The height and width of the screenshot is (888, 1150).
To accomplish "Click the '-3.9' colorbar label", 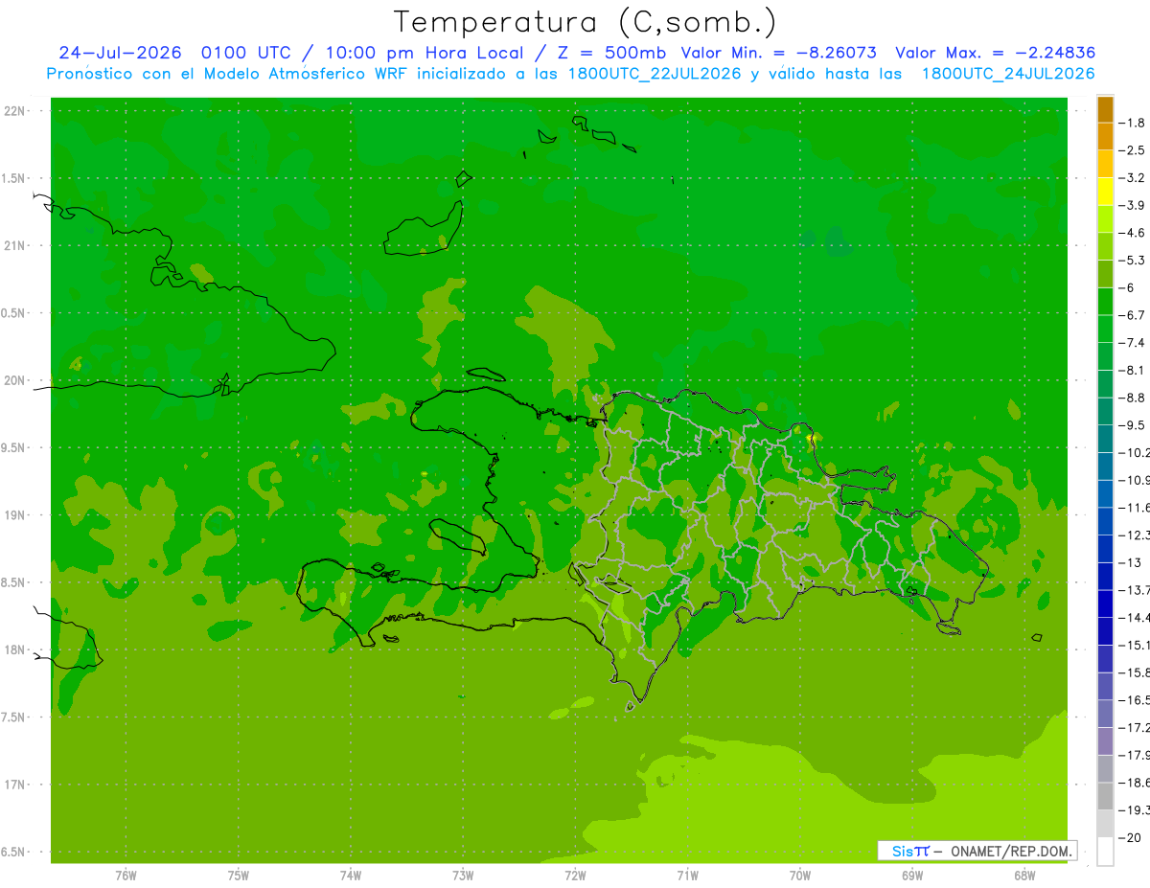I will [1133, 205].
